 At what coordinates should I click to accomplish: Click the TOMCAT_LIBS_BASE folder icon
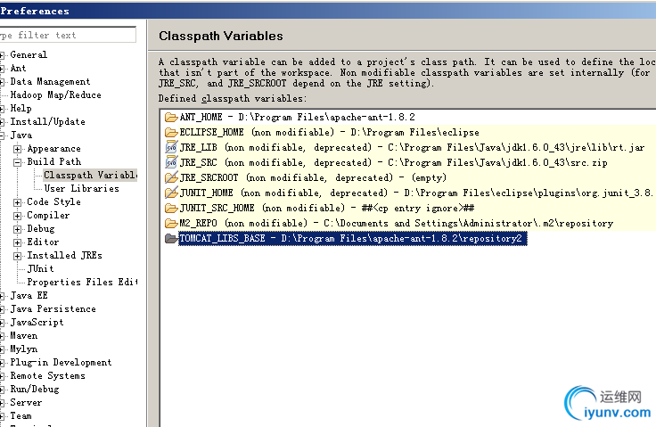[x=171, y=238]
